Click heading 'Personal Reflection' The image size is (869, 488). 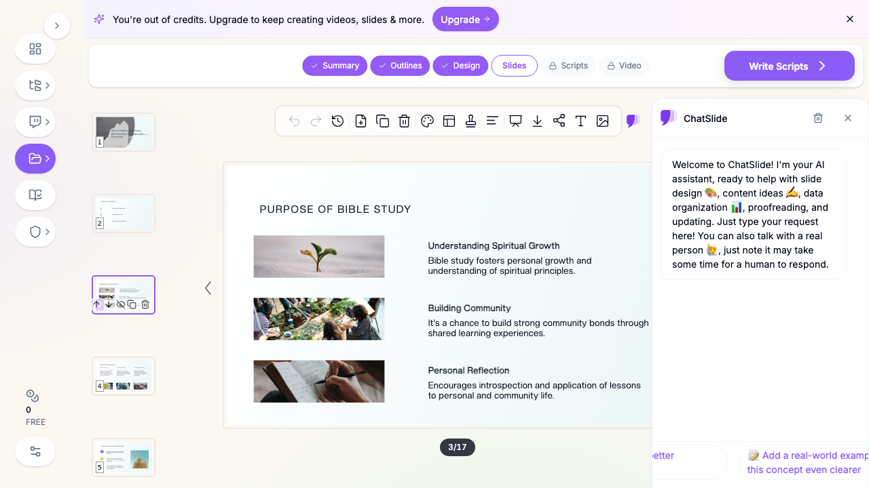pos(468,371)
